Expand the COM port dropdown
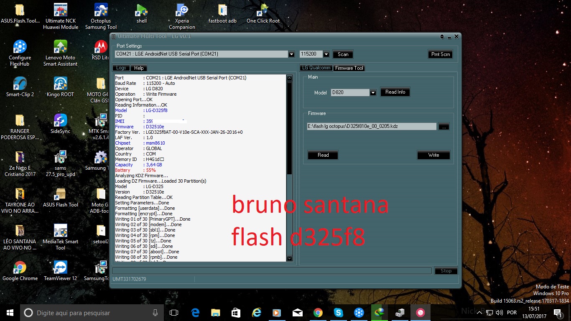571x321 pixels. coord(291,54)
